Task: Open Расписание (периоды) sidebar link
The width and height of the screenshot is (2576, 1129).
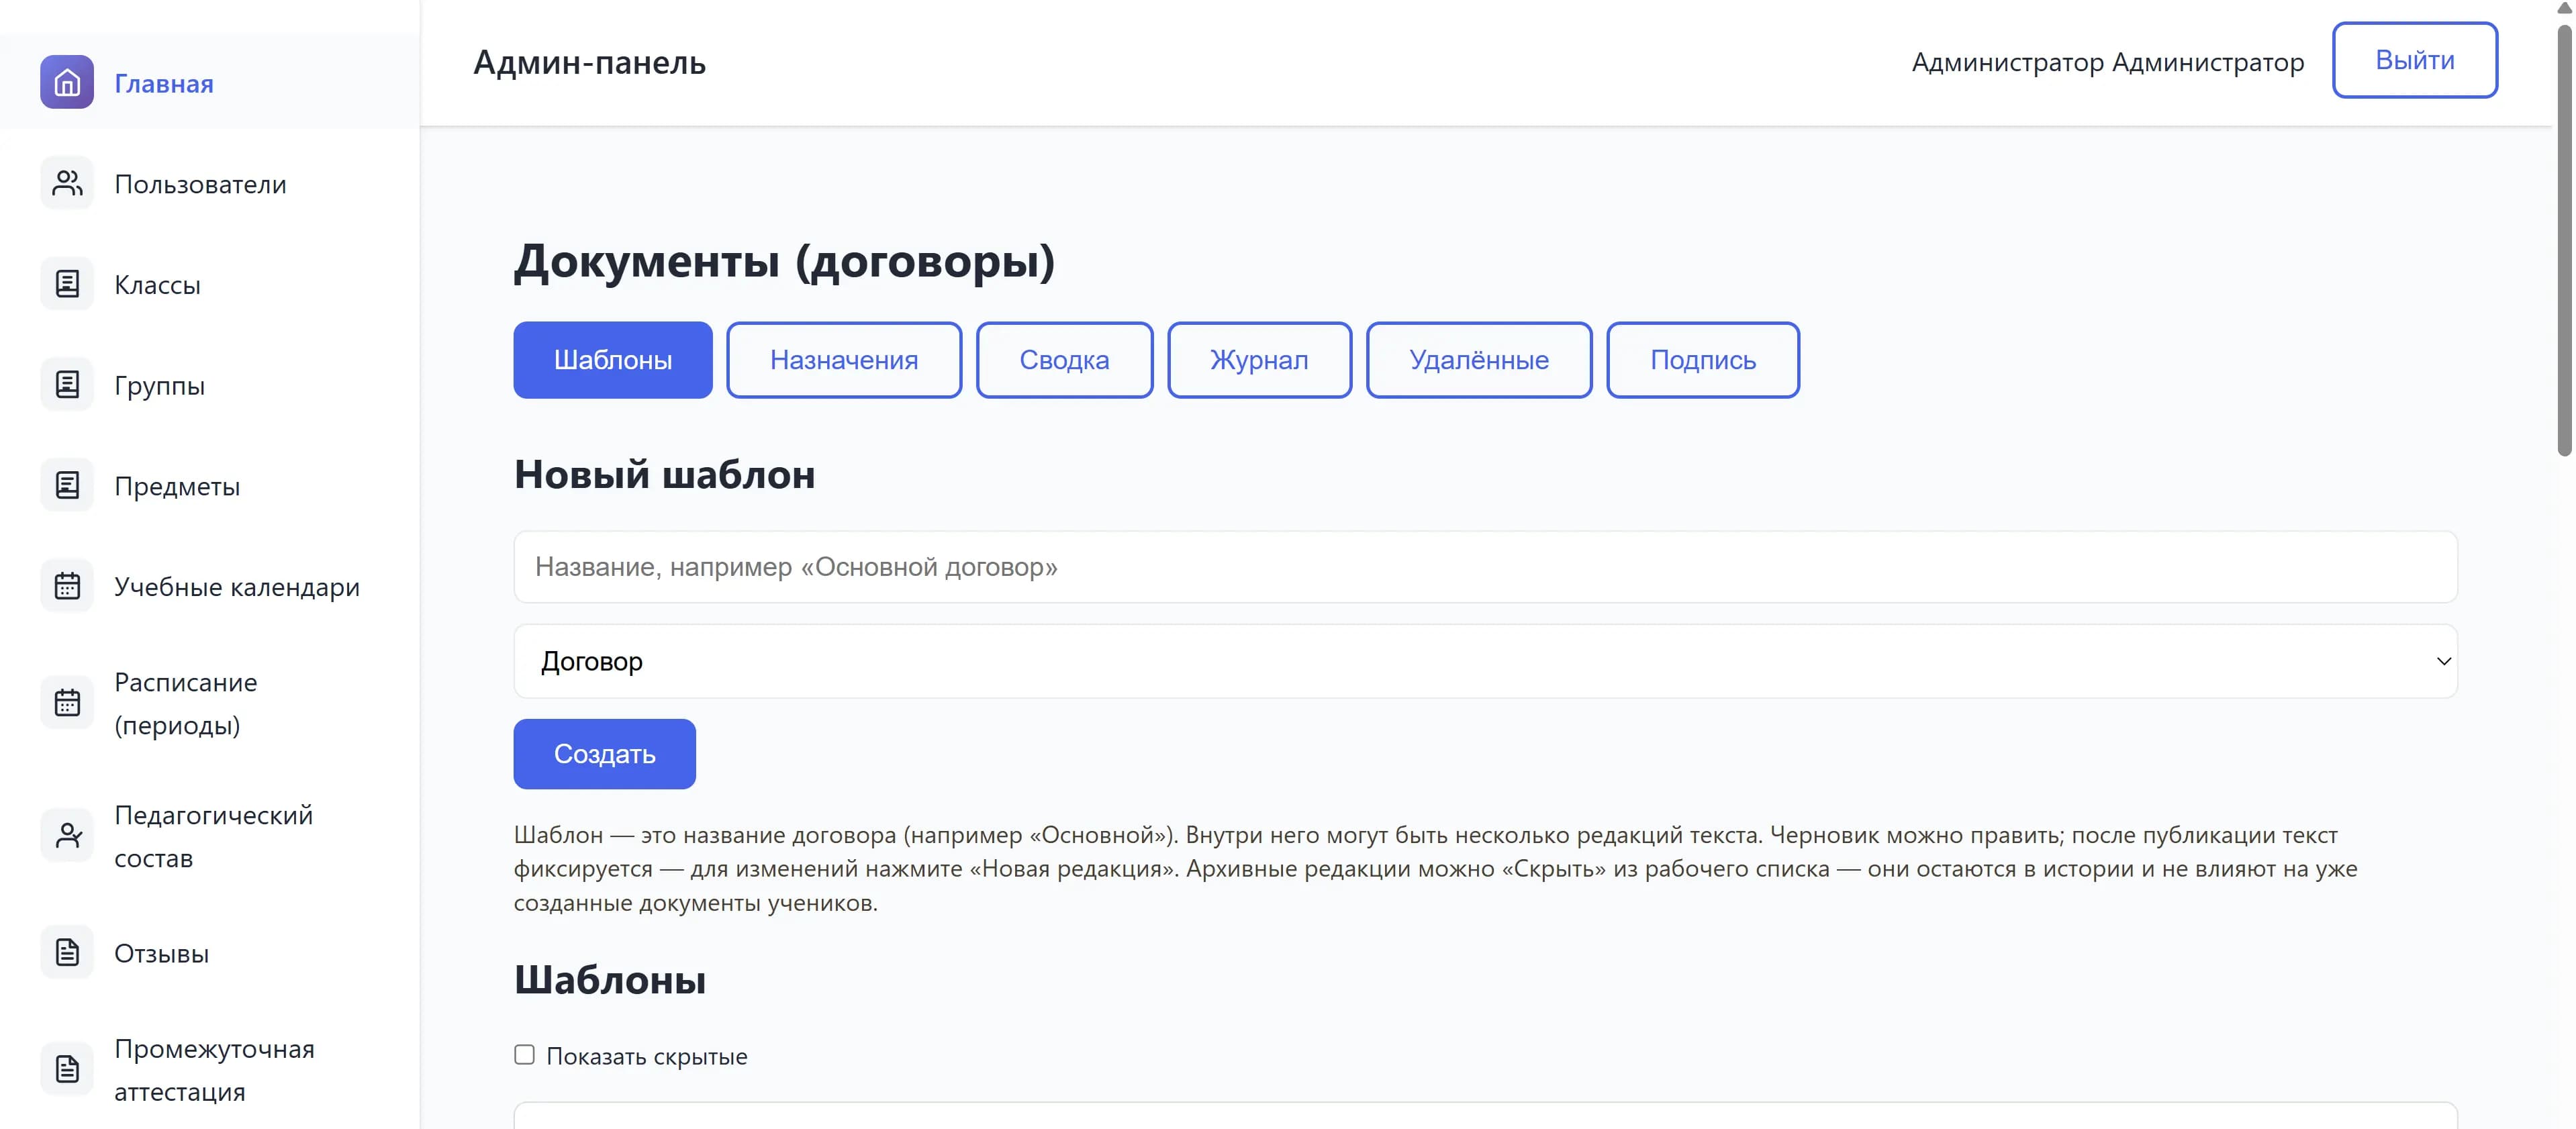Action: click(210, 703)
